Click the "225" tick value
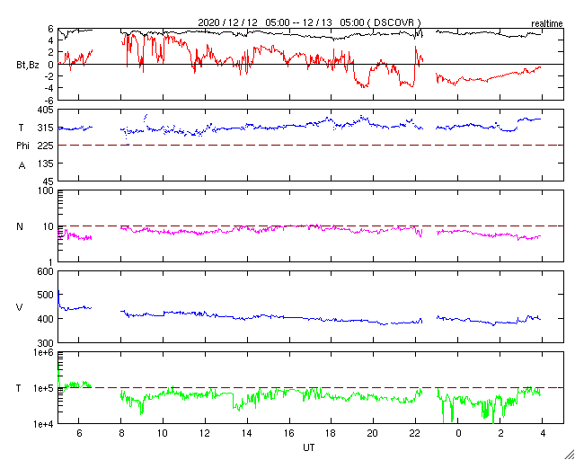The width and height of the screenshot is (575, 460). (46, 146)
